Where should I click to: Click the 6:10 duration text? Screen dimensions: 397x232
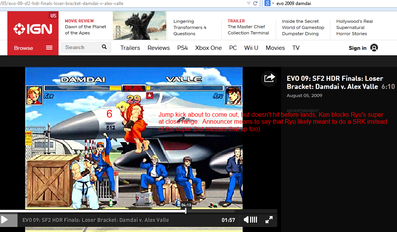(388, 87)
